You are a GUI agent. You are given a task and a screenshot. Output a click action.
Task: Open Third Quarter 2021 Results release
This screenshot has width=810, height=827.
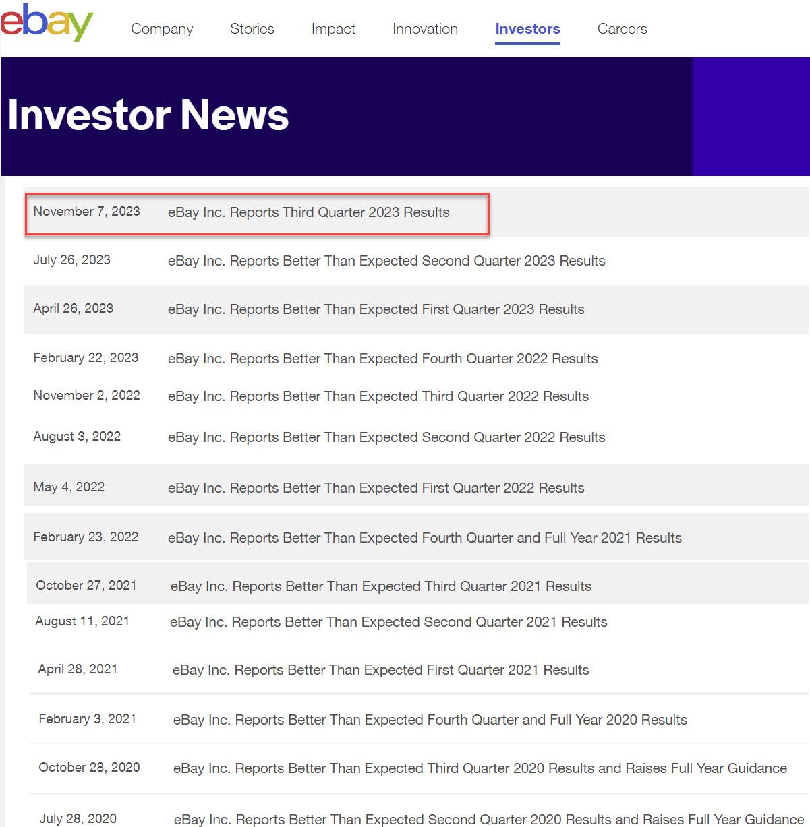[x=381, y=586]
